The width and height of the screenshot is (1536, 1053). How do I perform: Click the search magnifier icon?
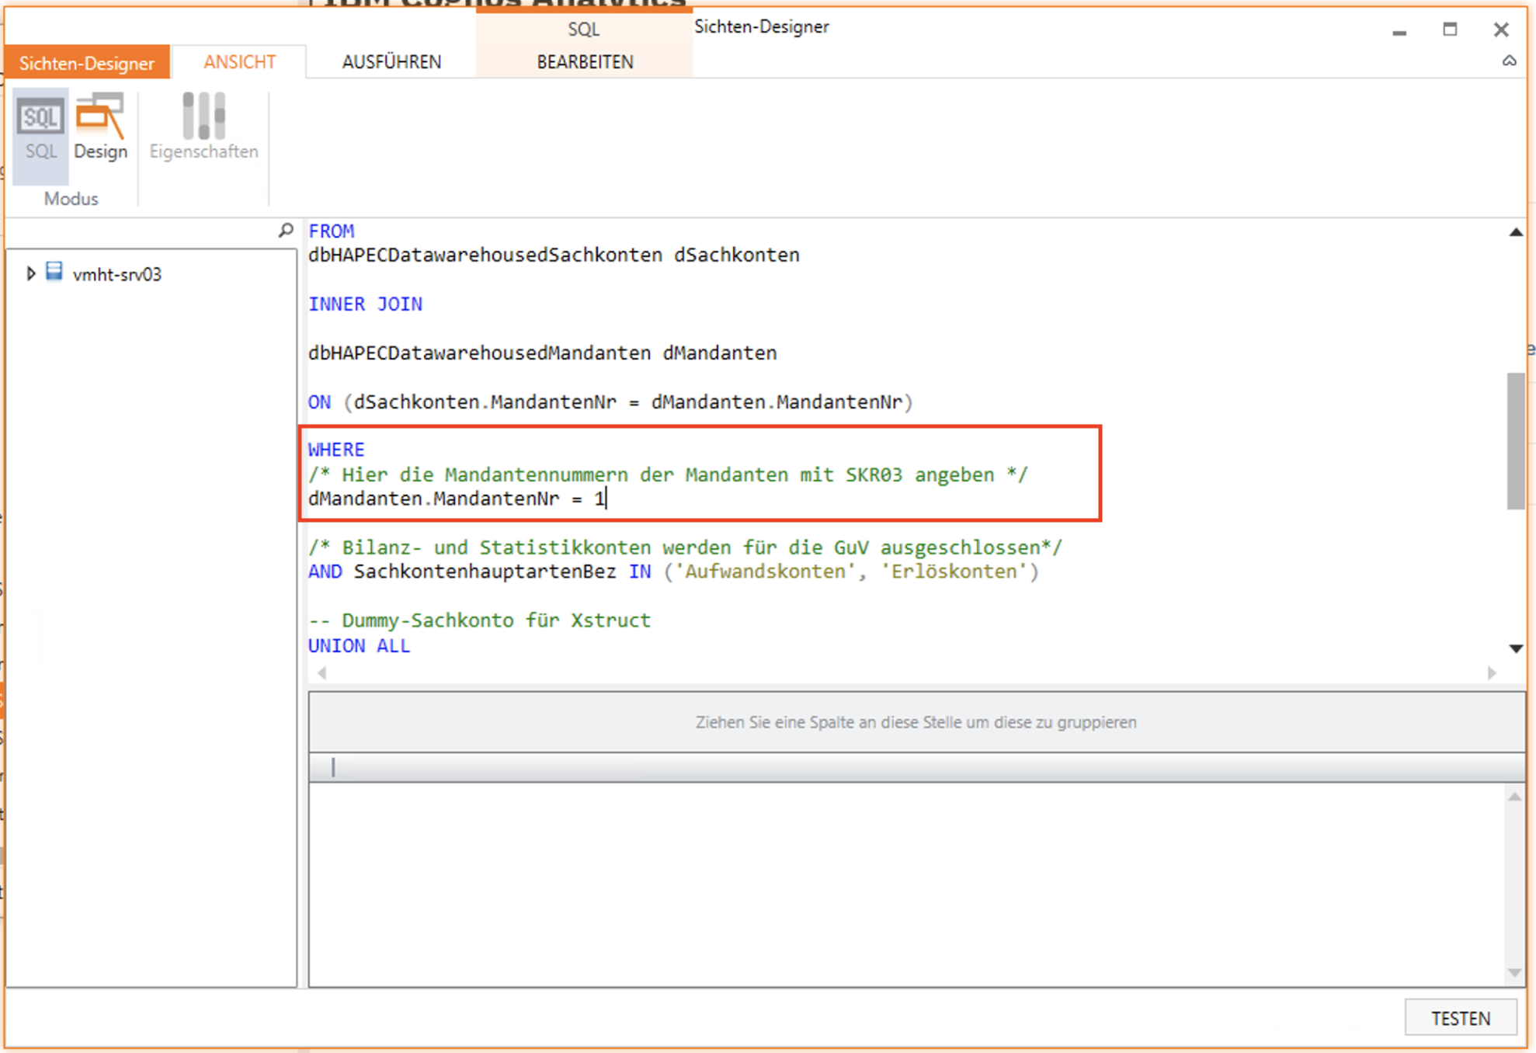(285, 231)
